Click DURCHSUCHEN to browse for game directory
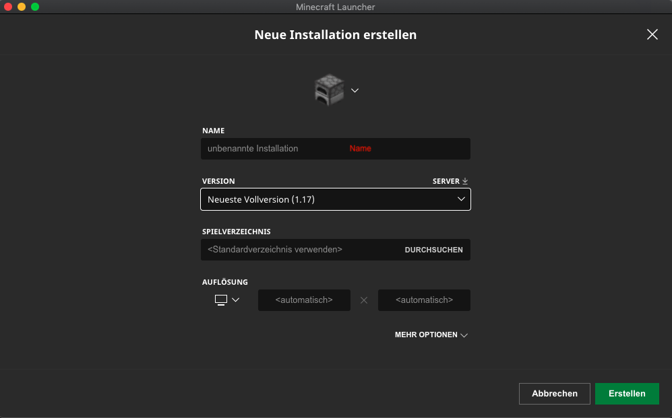Image resolution: width=672 pixels, height=418 pixels. tap(433, 250)
